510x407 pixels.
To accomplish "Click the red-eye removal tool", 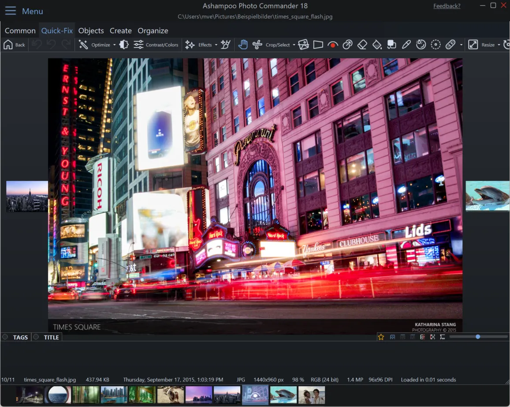I will click(x=333, y=45).
